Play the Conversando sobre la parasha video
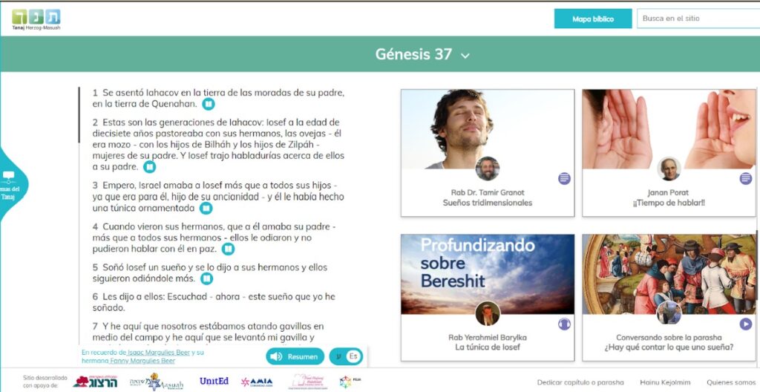This screenshot has width=760, height=392. tap(746, 324)
